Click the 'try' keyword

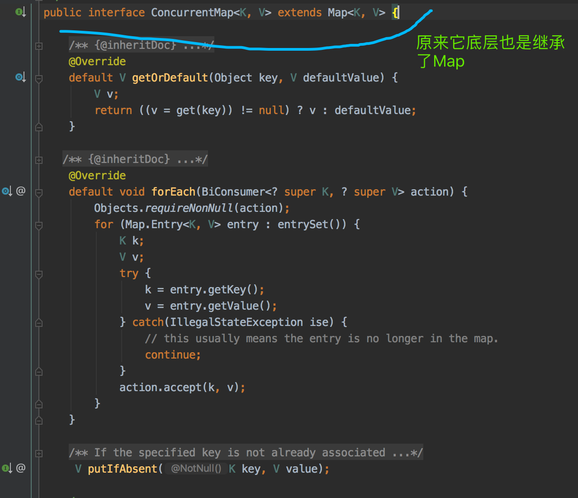(x=129, y=273)
